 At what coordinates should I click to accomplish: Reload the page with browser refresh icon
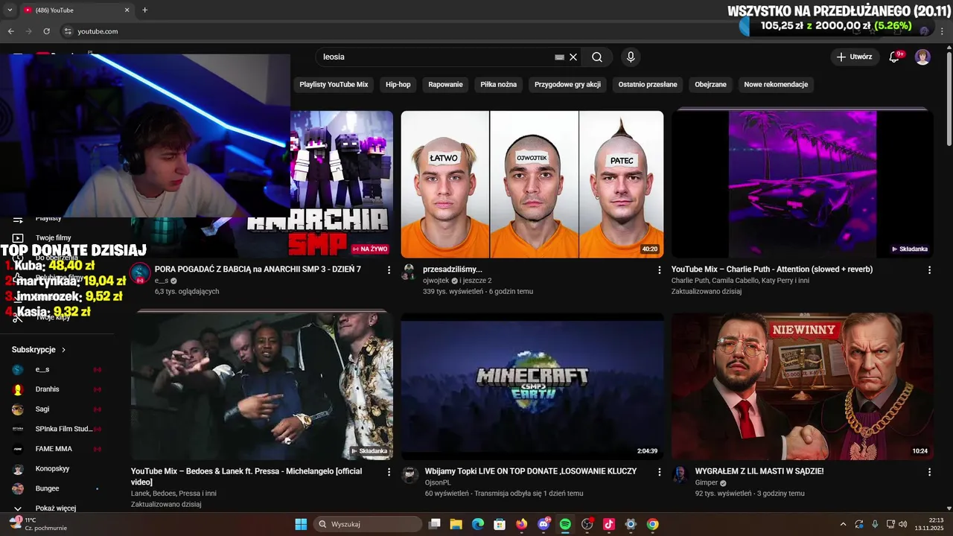46,31
